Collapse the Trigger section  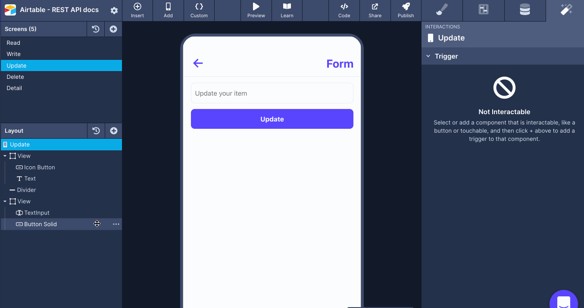(x=428, y=56)
